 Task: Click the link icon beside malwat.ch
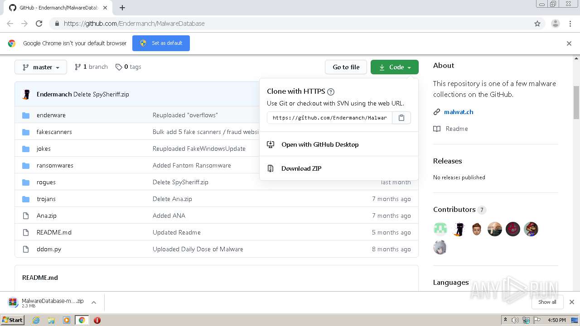(437, 112)
